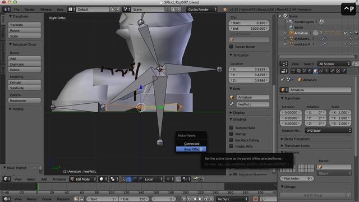Viewport: 359px width, 202px height.
Task: Click the Duplicate bones button
Action: [x=25, y=64]
